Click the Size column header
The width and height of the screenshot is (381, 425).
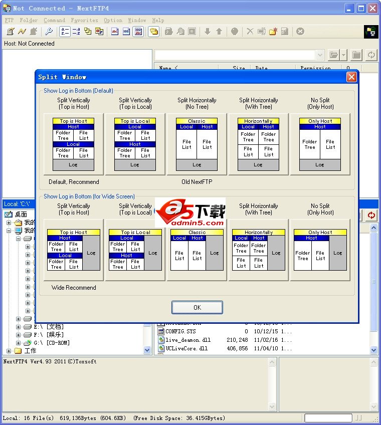coord(239,68)
